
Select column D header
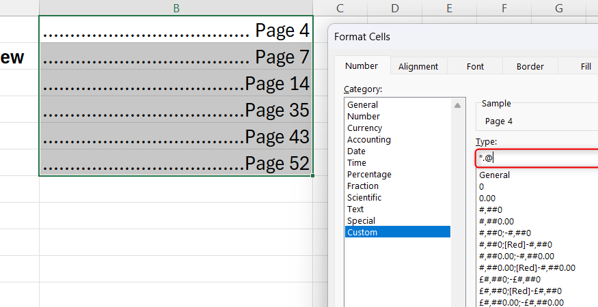[395, 8]
